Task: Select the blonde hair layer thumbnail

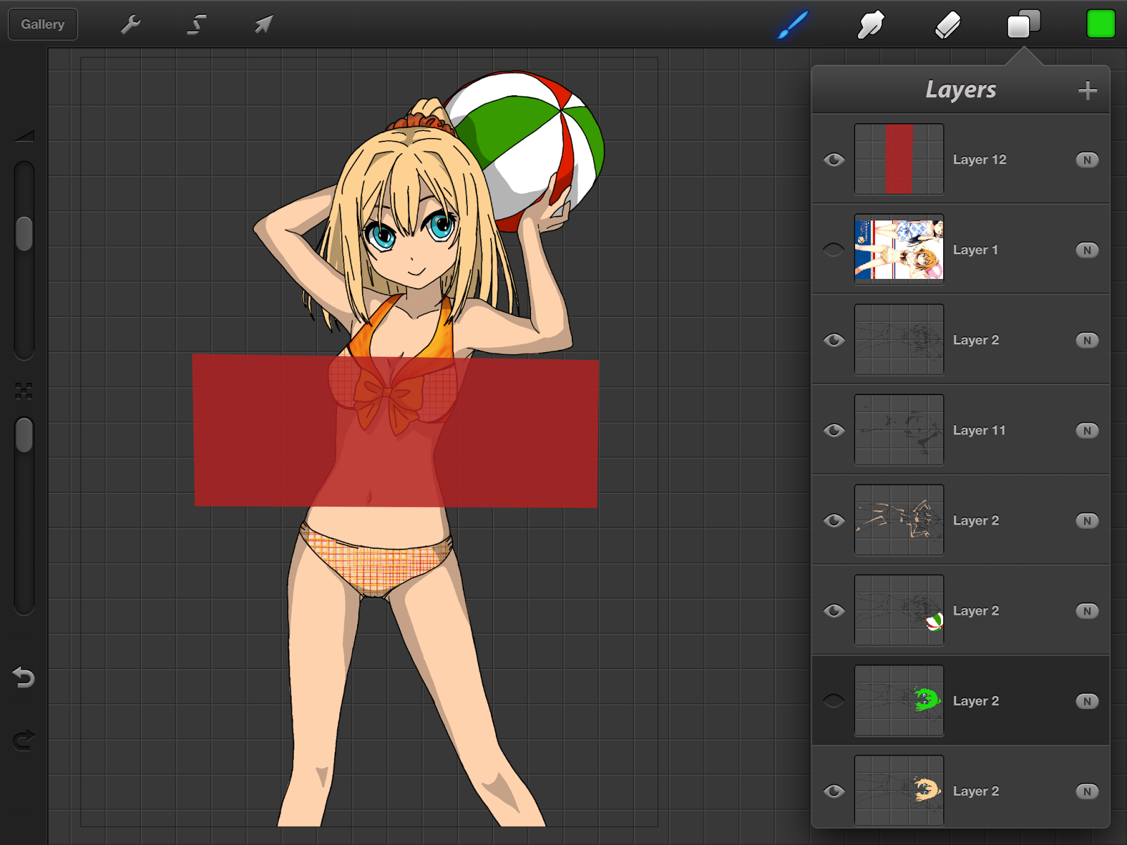Action: 899,791
